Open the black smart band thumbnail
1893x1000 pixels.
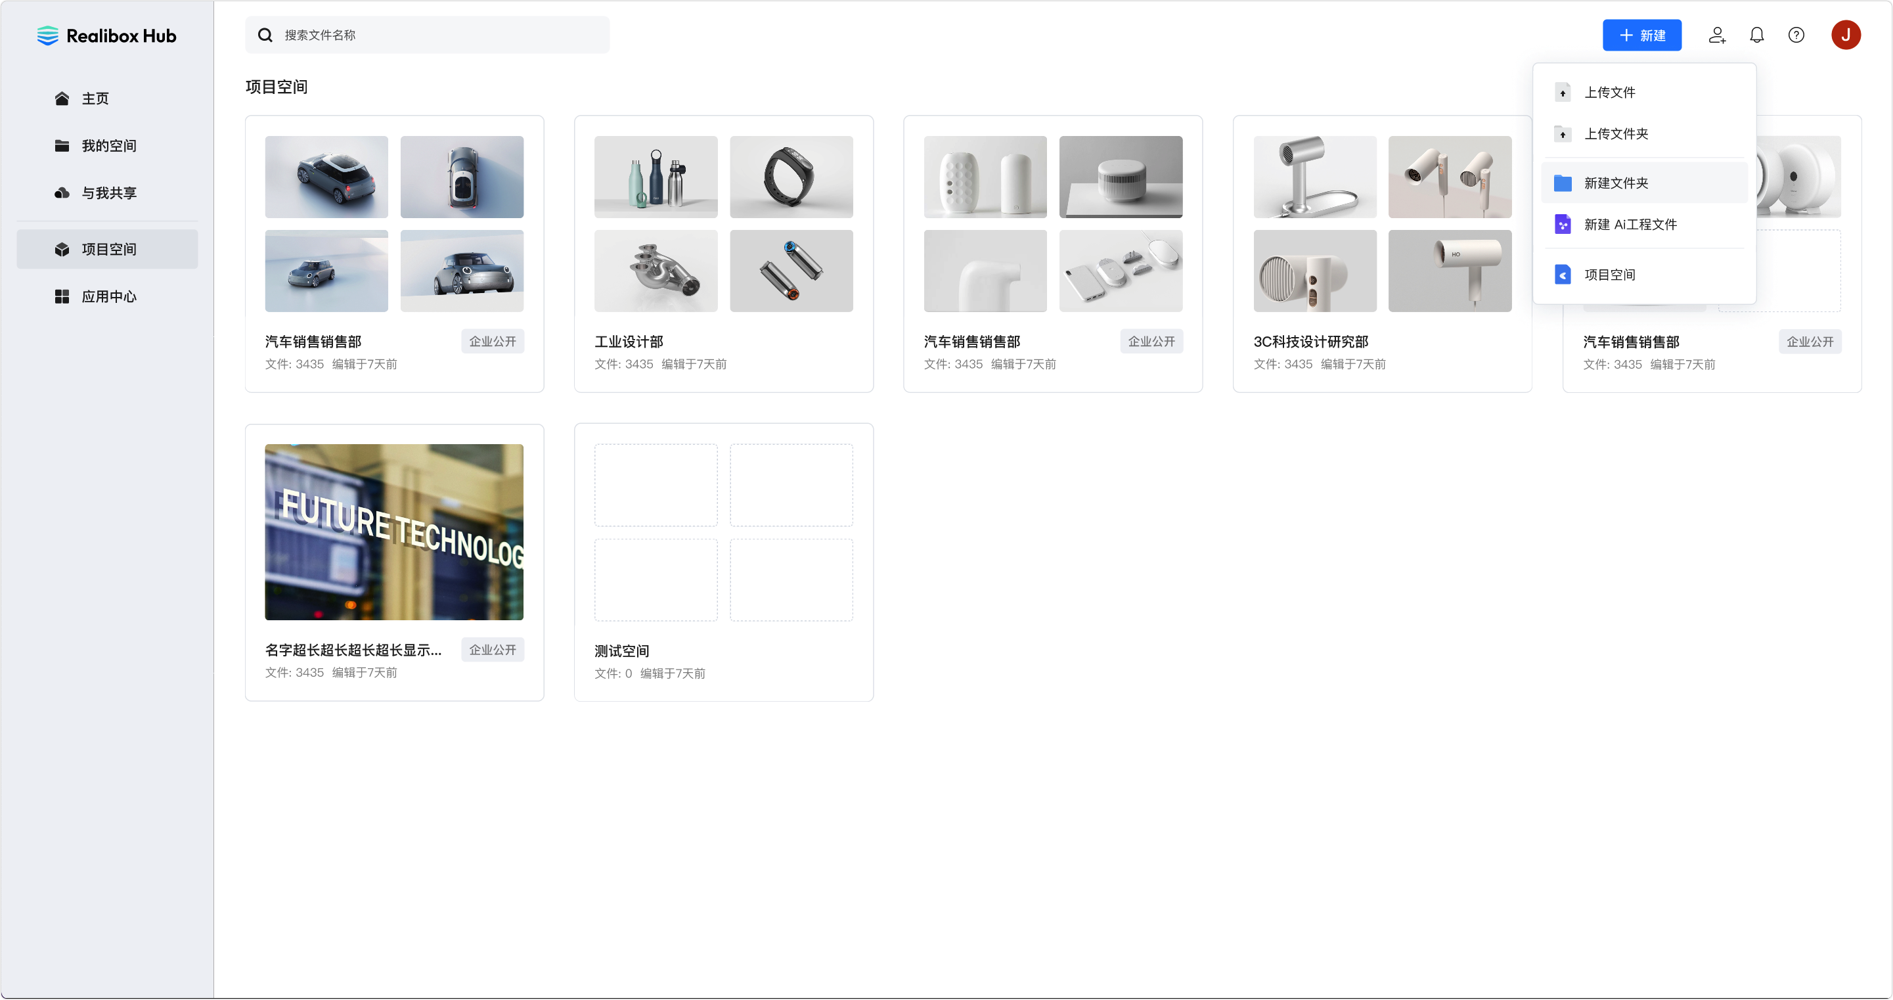(x=791, y=177)
